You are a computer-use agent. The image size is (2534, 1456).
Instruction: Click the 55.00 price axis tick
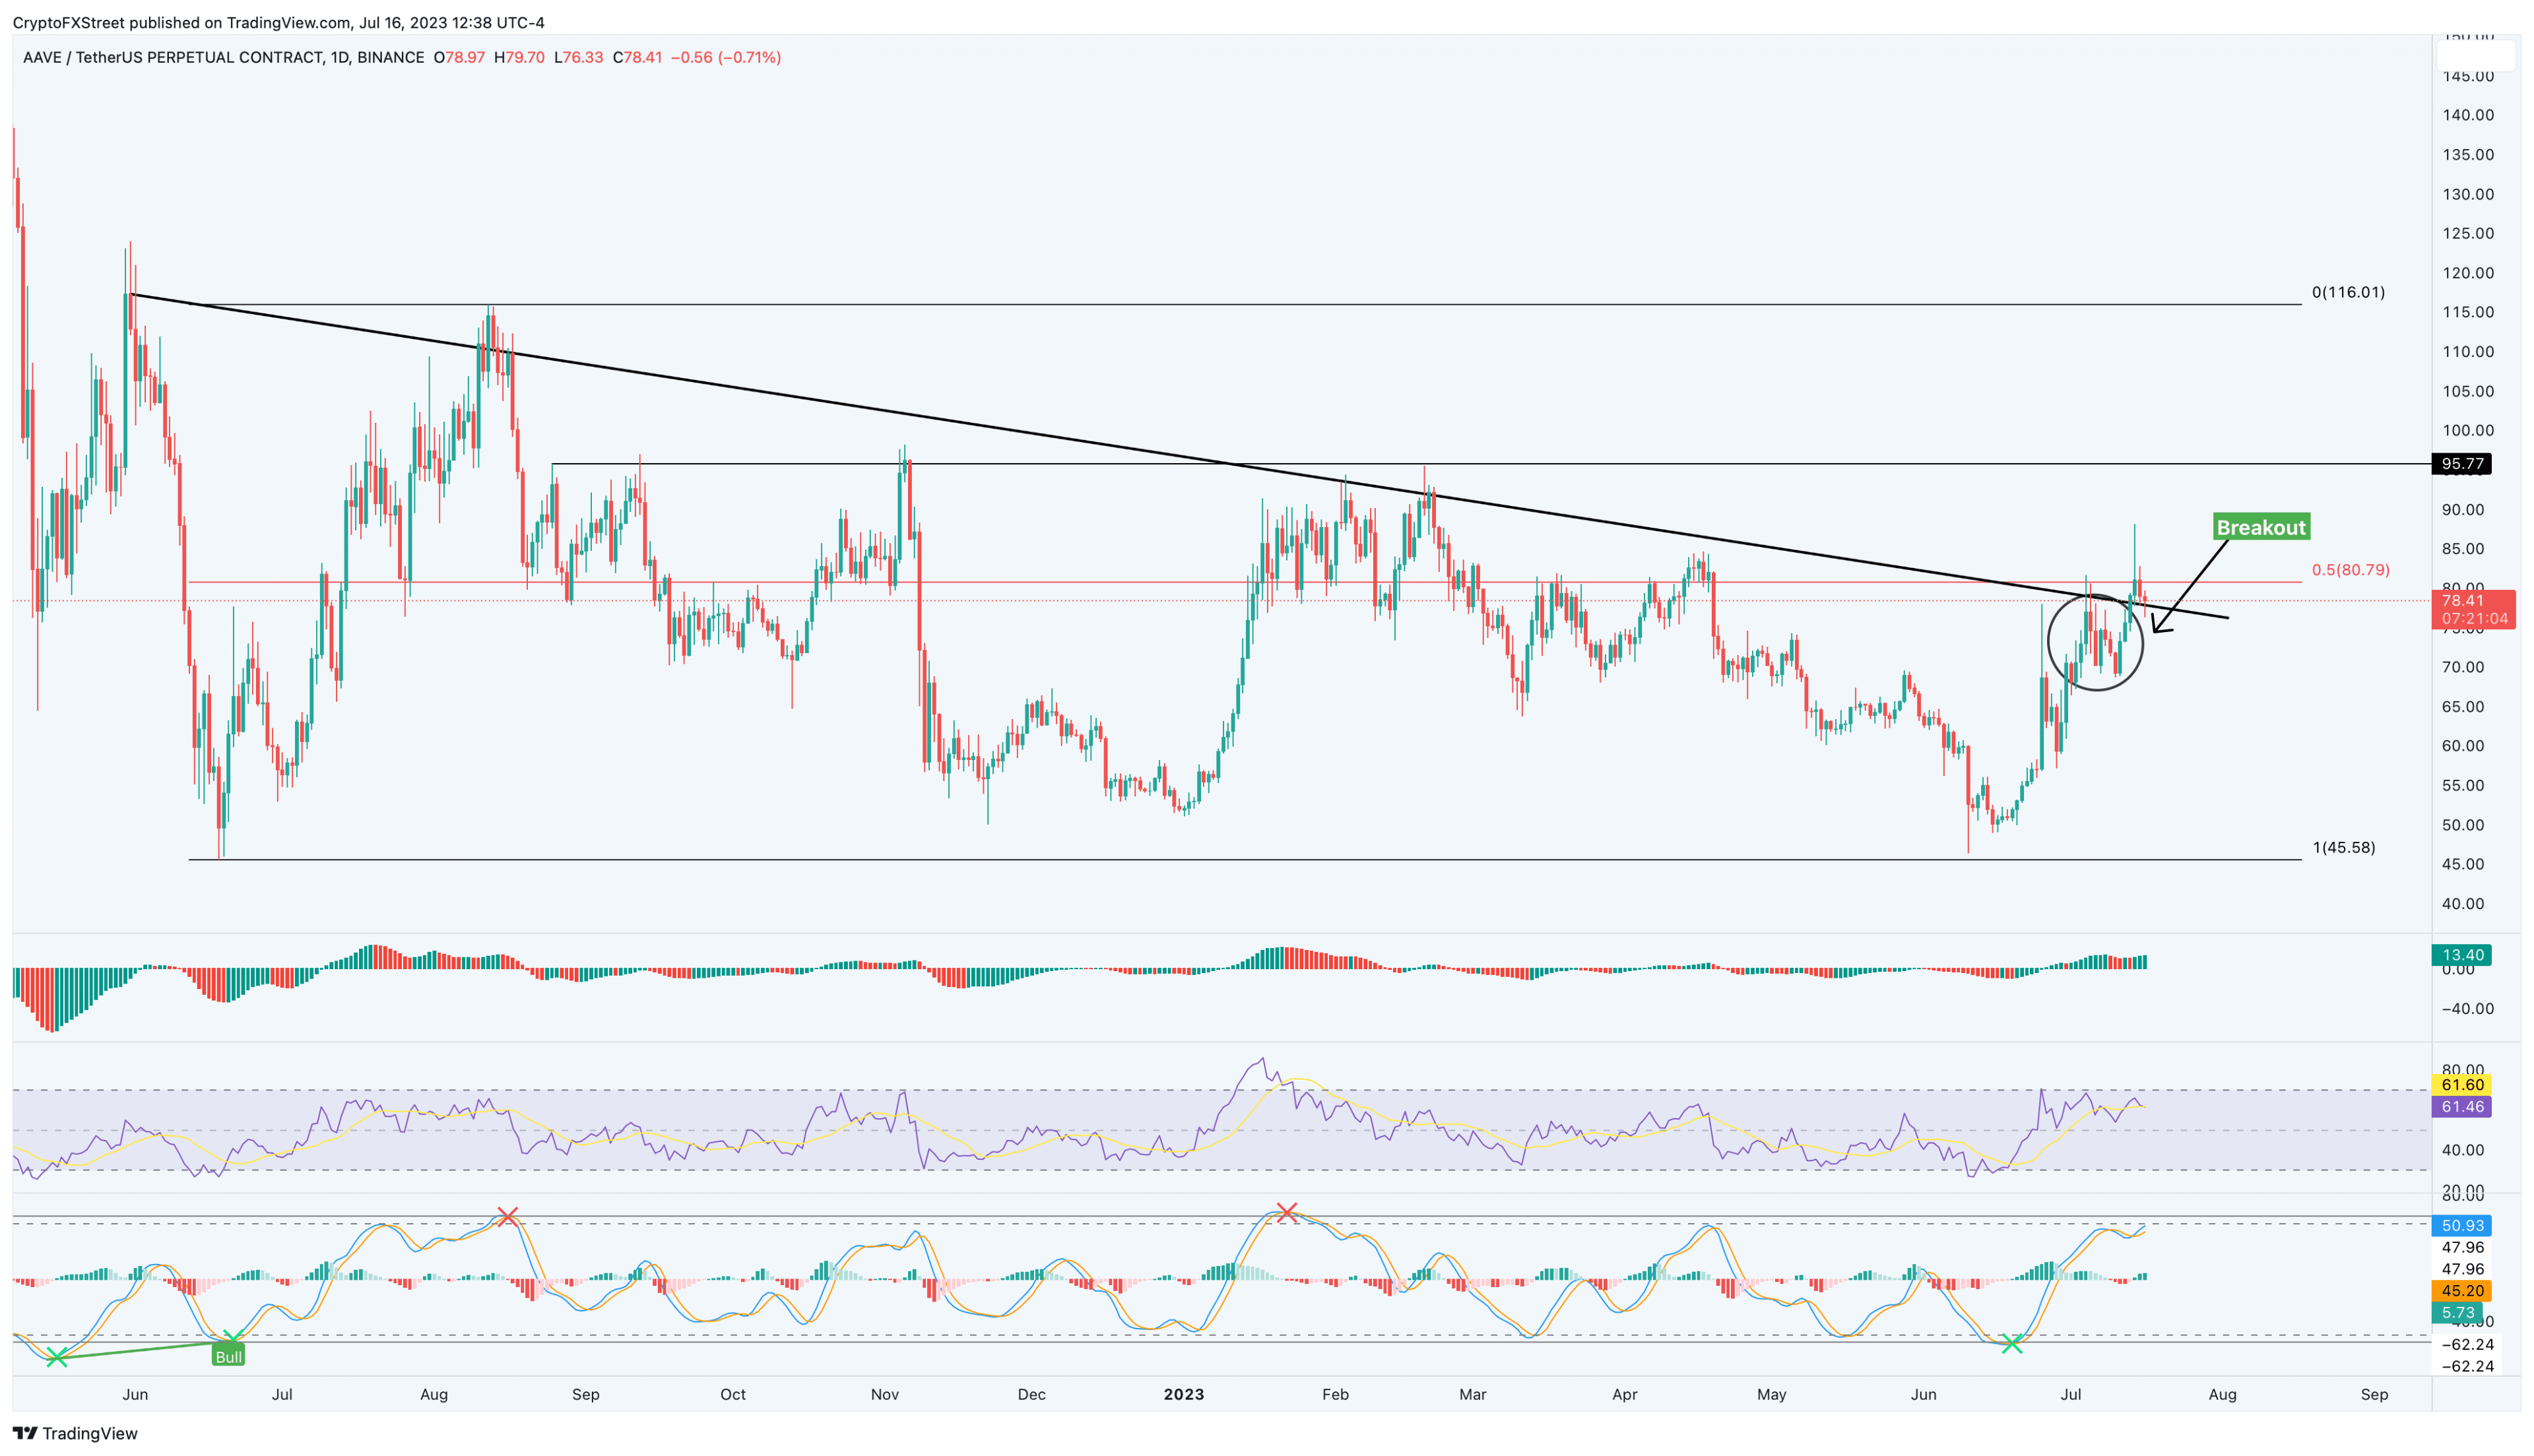click(2463, 785)
